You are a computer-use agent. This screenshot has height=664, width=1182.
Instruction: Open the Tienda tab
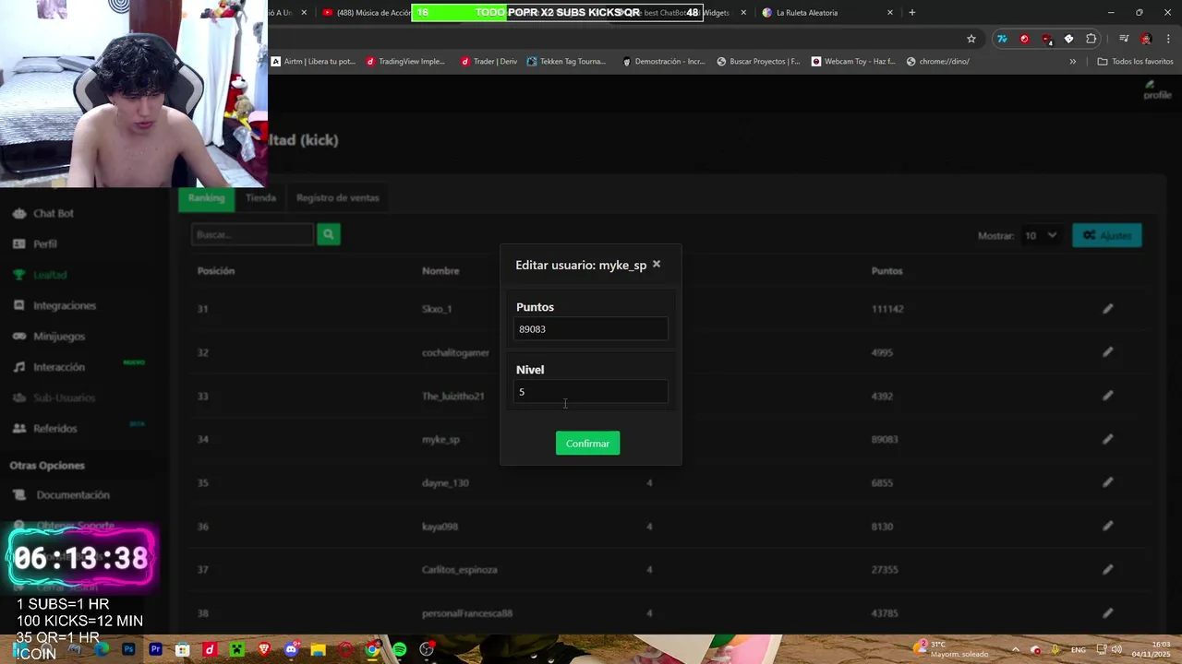[x=260, y=198]
